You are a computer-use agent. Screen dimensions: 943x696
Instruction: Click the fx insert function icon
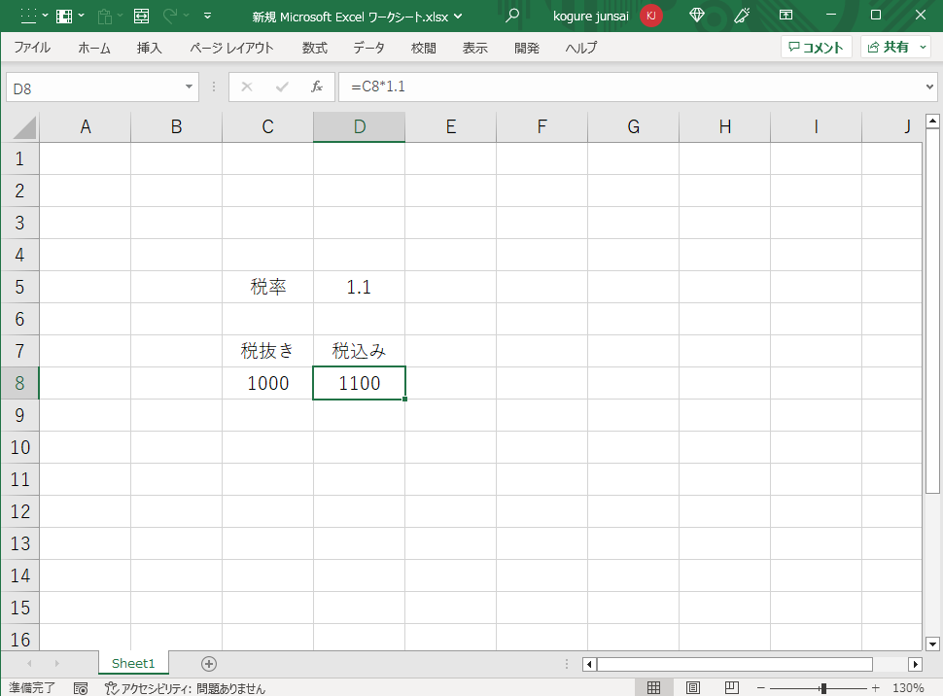coord(317,87)
